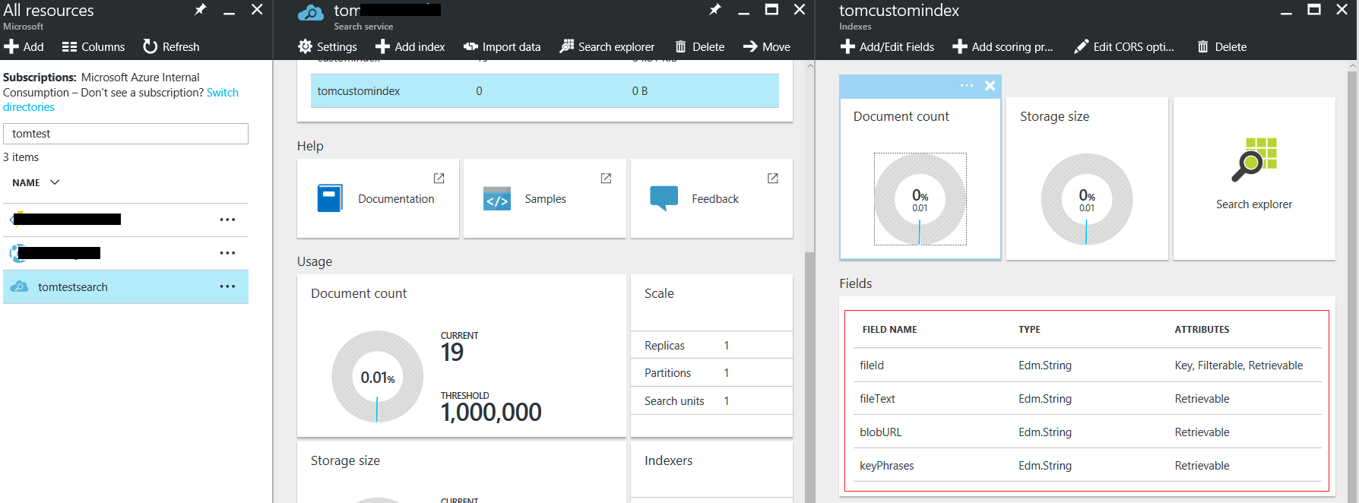The image size is (1359, 503).
Task: Close the Document count tile with X
Action: coord(990,86)
